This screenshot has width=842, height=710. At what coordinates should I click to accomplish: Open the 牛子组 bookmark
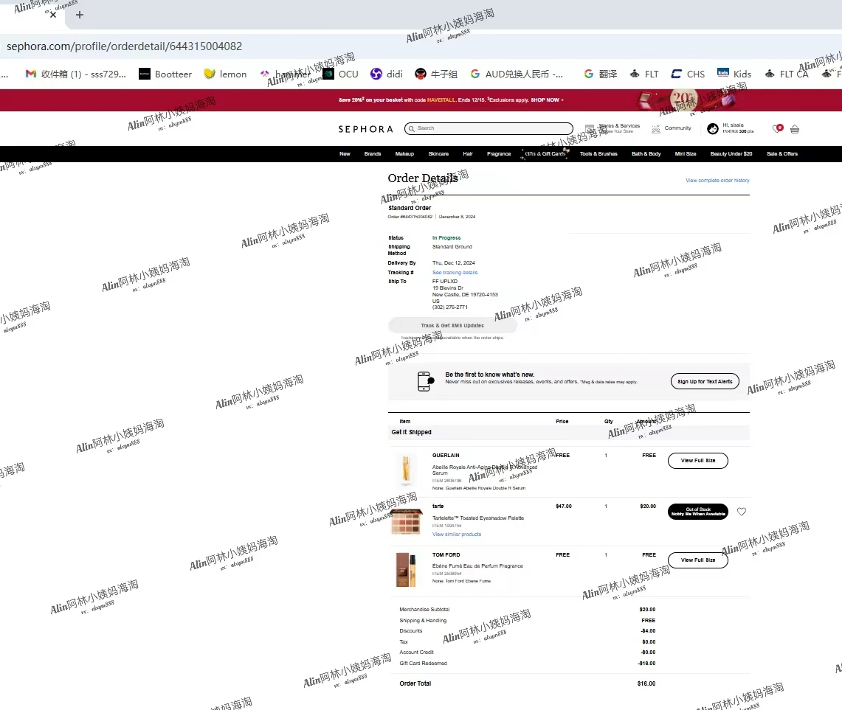point(437,74)
